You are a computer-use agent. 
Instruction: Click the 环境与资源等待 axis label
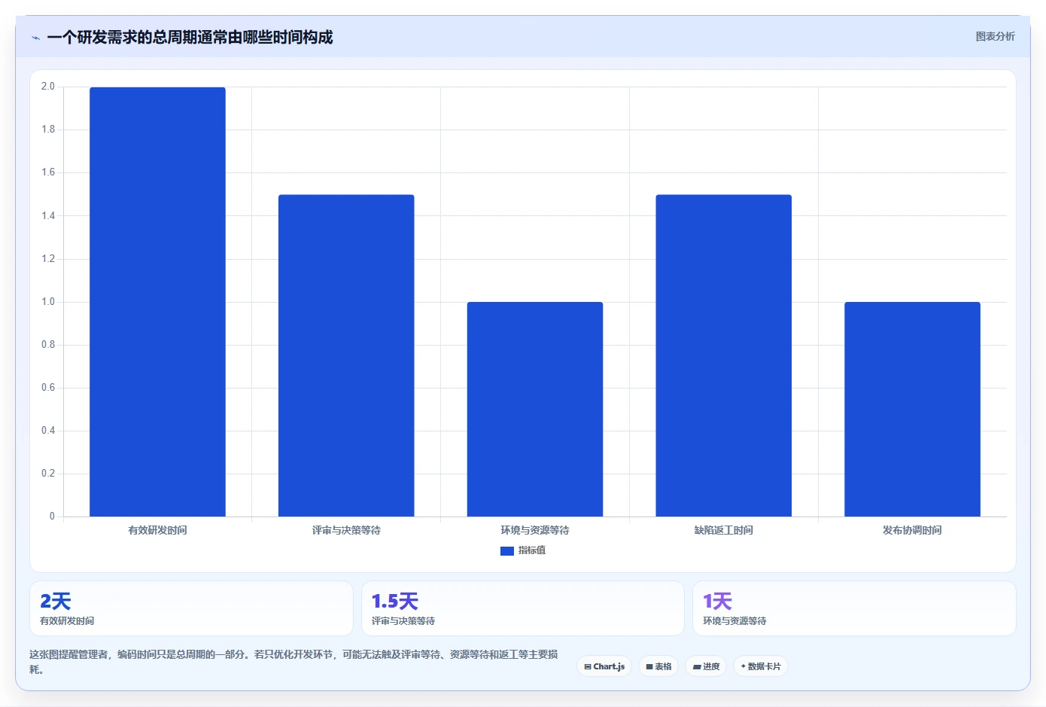[x=535, y=530]
